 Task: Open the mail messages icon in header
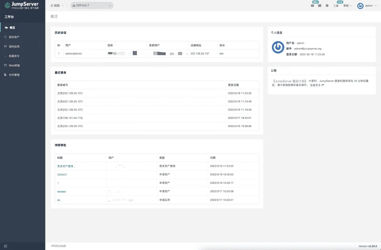[x=313, y=6]
